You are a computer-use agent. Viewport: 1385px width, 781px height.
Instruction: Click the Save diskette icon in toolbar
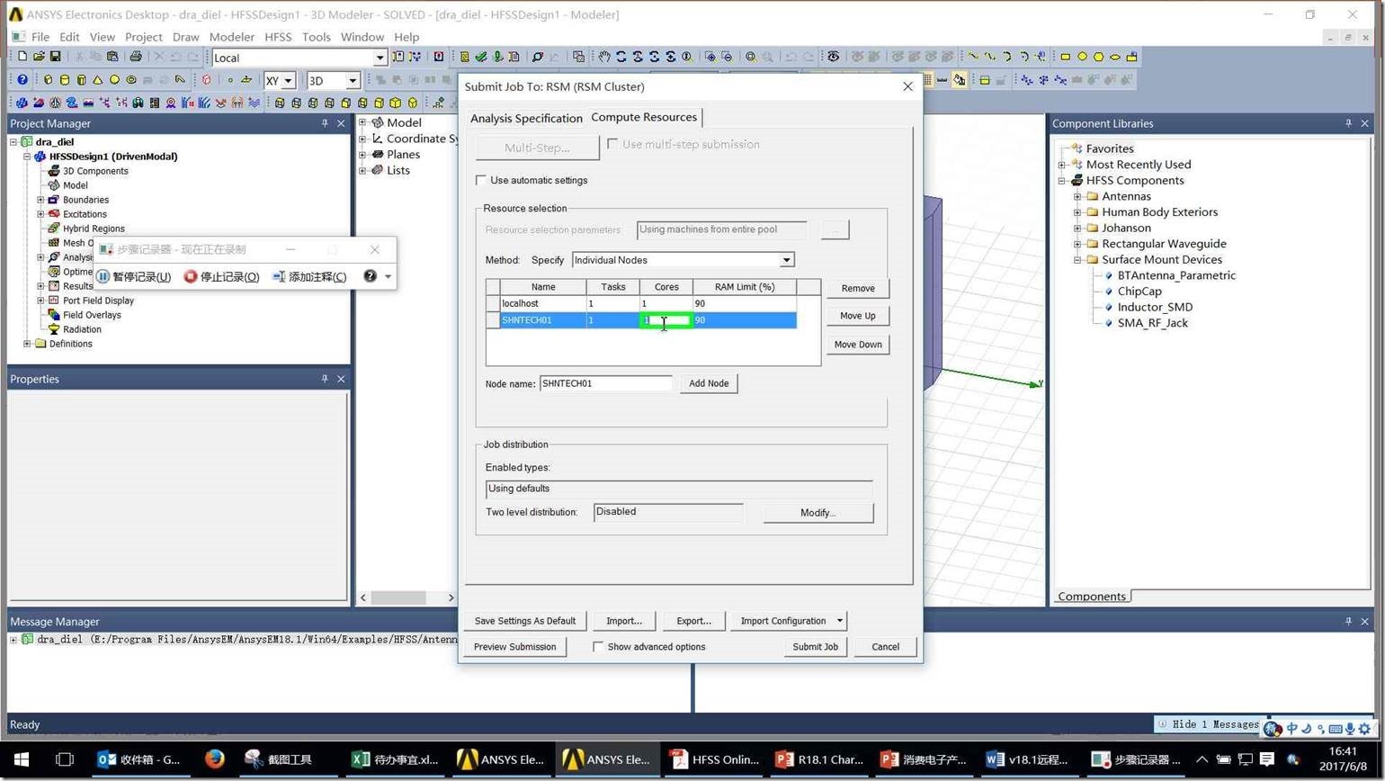point(55,57)
